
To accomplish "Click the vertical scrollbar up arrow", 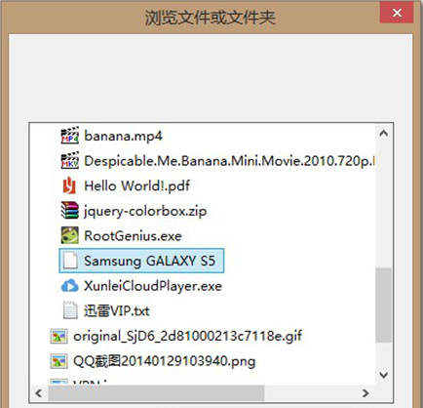I will (x=384, y=133).
